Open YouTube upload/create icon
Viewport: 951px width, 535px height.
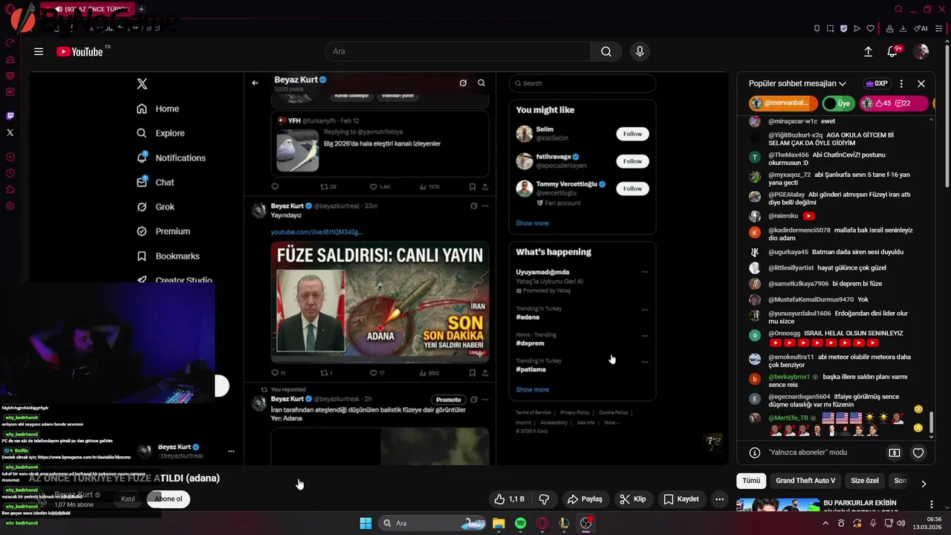tap(868, 51)
